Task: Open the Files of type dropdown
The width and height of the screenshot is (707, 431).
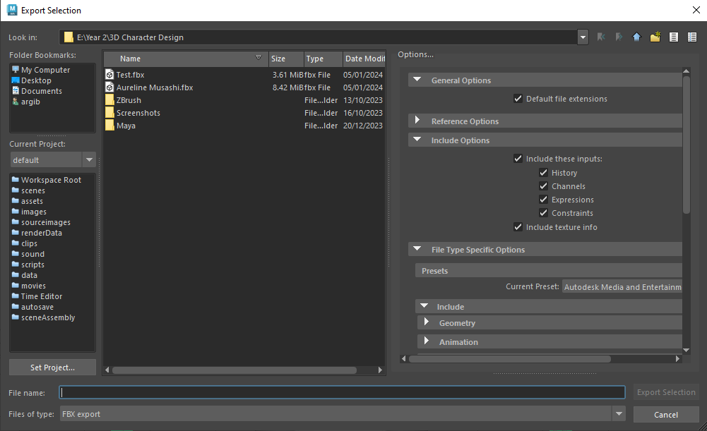Action: point(619,414)
